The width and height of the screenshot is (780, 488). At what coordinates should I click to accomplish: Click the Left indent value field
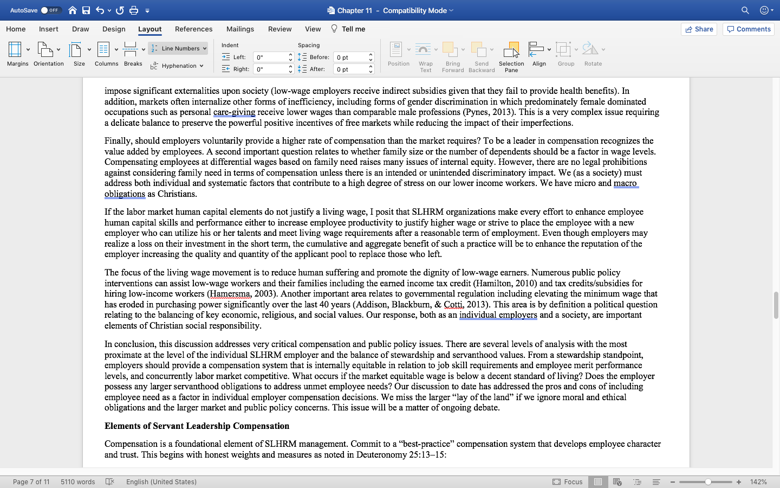coord(270,57)
